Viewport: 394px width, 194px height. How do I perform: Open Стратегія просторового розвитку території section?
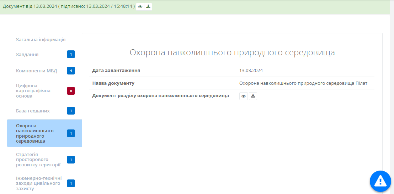point(38,160)
